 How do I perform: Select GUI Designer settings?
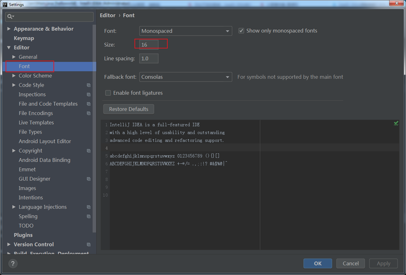coord(34,179)
